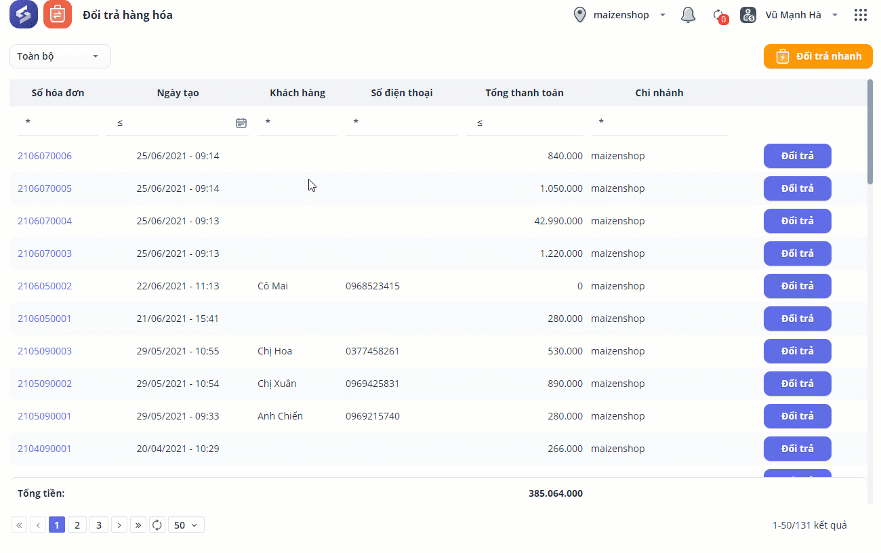
Task: Go to page 2
Action: pyautogui.click(x=77, y=525)
